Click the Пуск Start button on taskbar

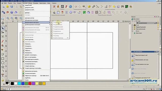[x=3, y=89]
